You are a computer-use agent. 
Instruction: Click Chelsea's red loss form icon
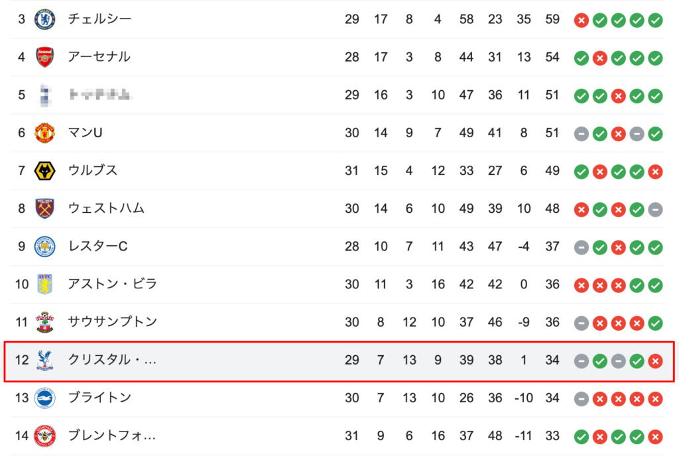click(581, 21)
